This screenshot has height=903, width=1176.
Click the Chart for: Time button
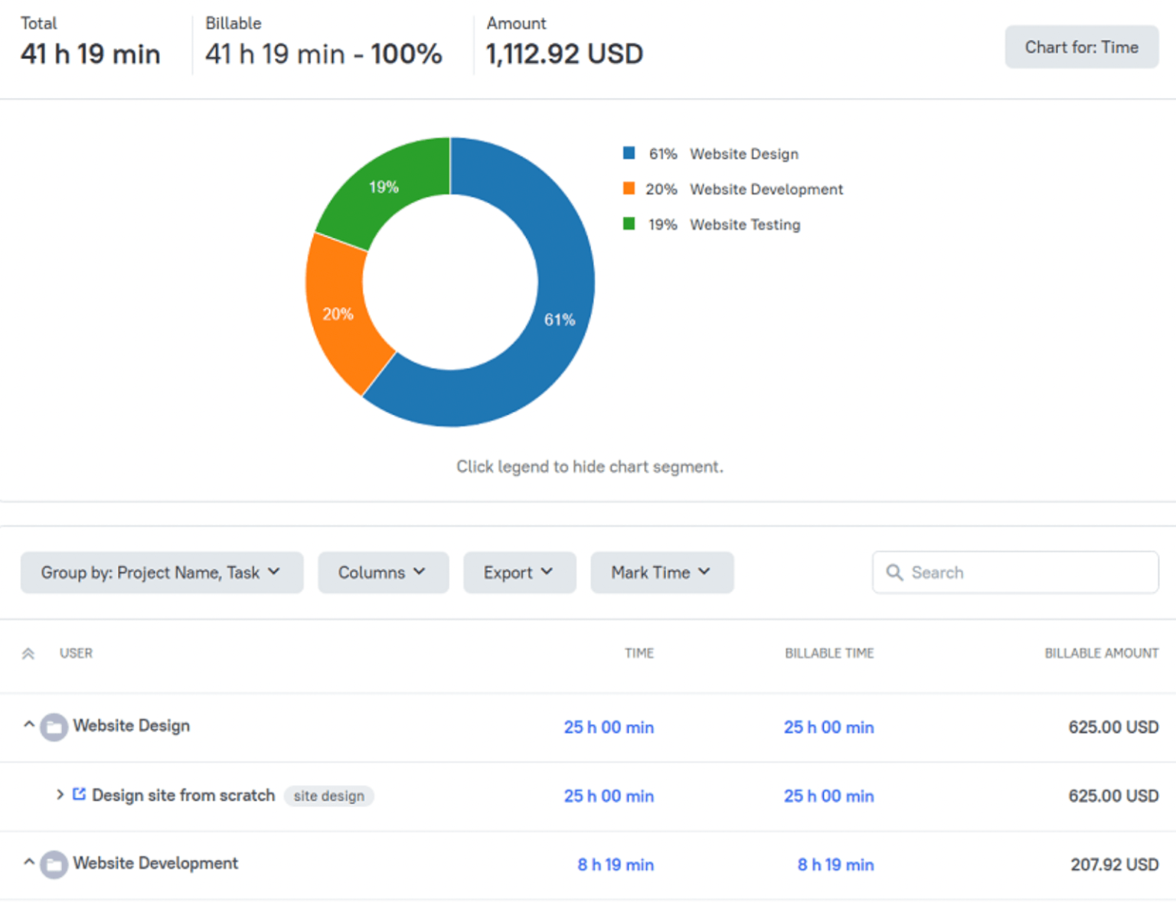point(1081,47)
